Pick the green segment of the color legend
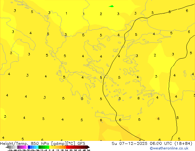Viewport: 195px width, 151px height. 44,147
